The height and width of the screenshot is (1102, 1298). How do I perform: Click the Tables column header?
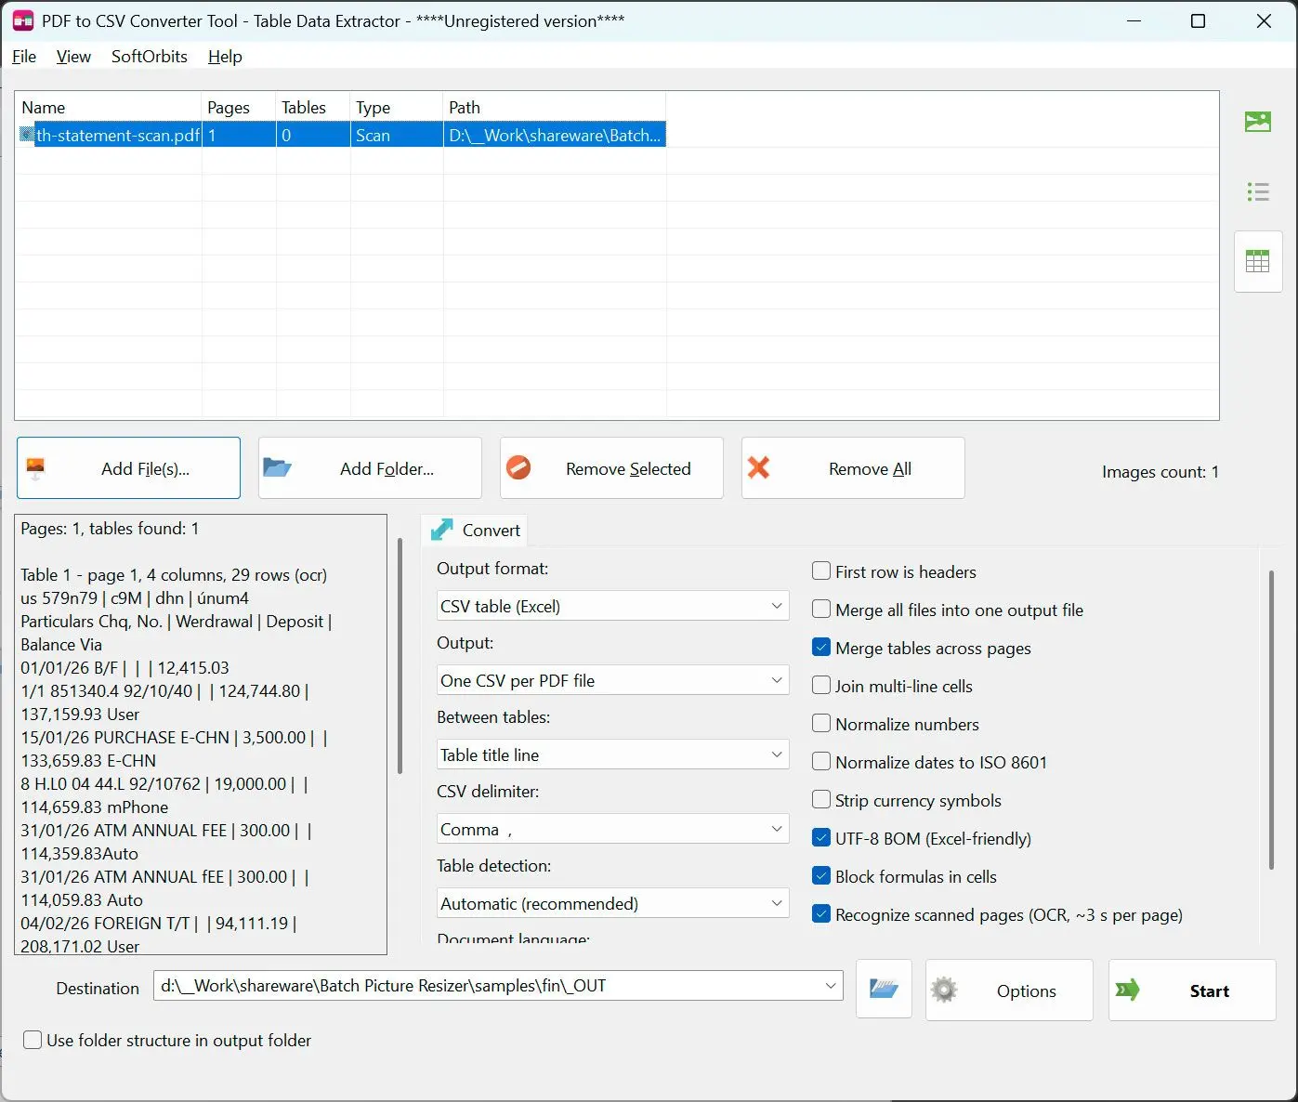point(313,107)
